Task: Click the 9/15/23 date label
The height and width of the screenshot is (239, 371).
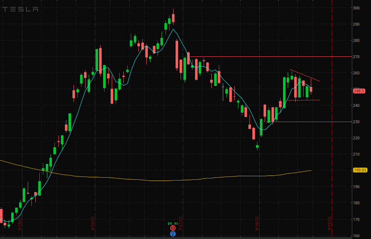Action: tap(330, 223)
